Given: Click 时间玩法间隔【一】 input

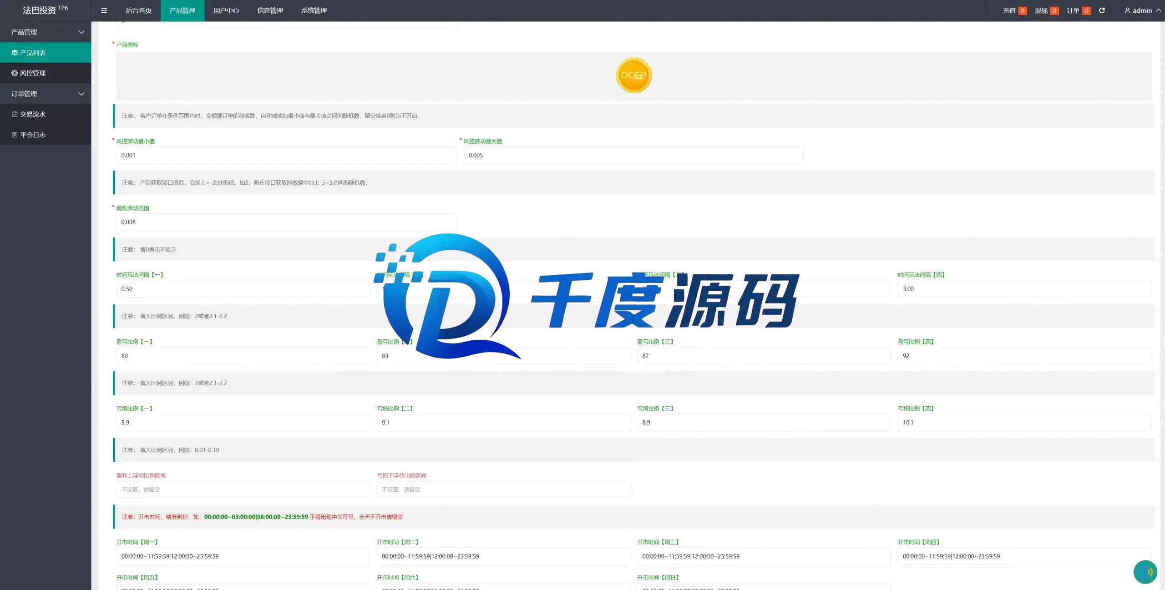Looking at the screenshot, I should click(243, 289).
